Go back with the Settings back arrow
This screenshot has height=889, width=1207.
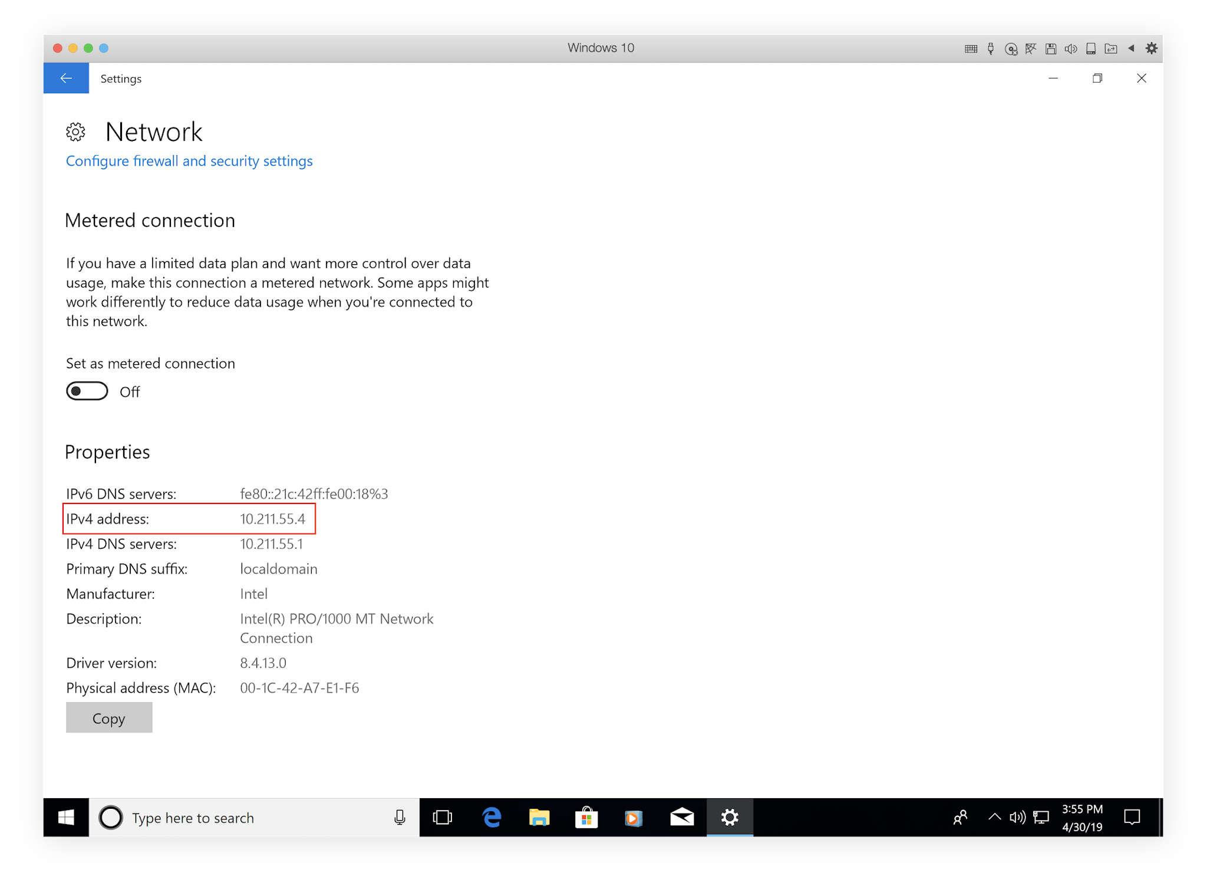coord(66,78)
